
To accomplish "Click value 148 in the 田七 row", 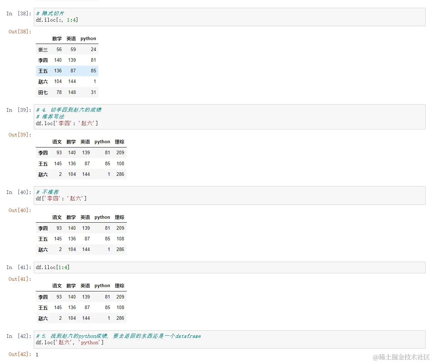I will [72, 92].
